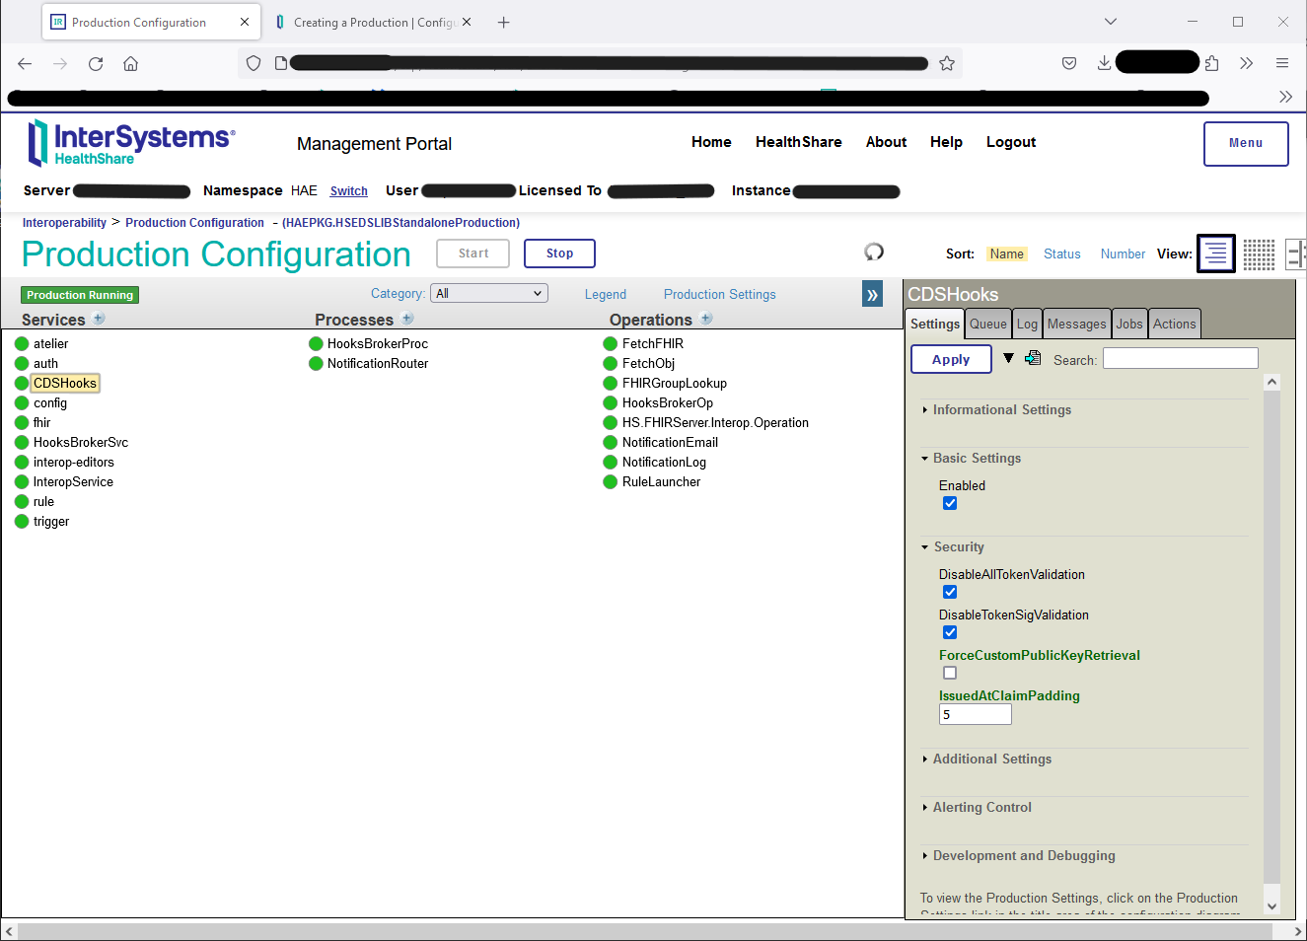Click the settings Search field
The height and width of the screenshot is (941, 1307).
[x=1181, y=358]
